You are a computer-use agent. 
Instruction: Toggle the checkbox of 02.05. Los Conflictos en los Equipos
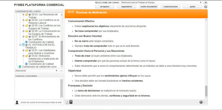tap(30, 26)
